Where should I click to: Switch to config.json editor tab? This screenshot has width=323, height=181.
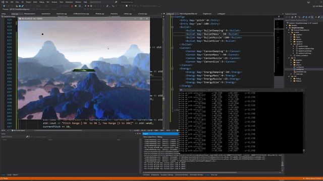point(221,14)
